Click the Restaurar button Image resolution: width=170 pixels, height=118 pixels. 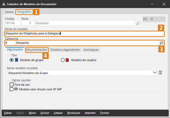tap(74, 113)
